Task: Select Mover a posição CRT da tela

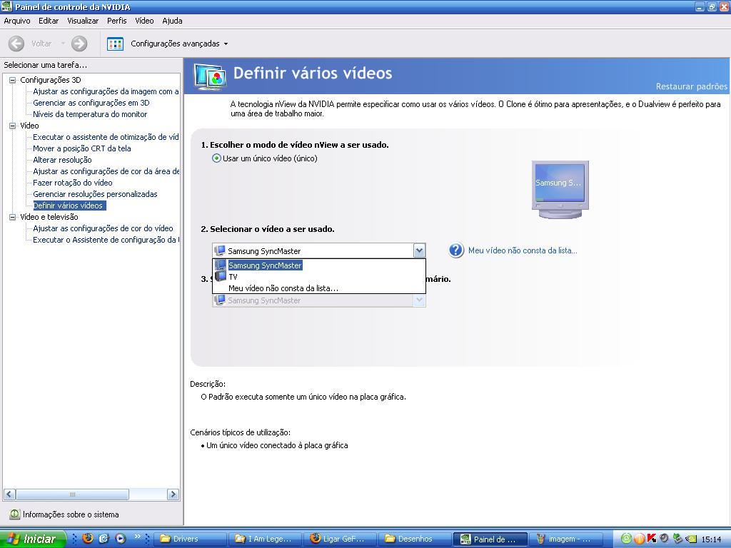Action: point(81,148)
